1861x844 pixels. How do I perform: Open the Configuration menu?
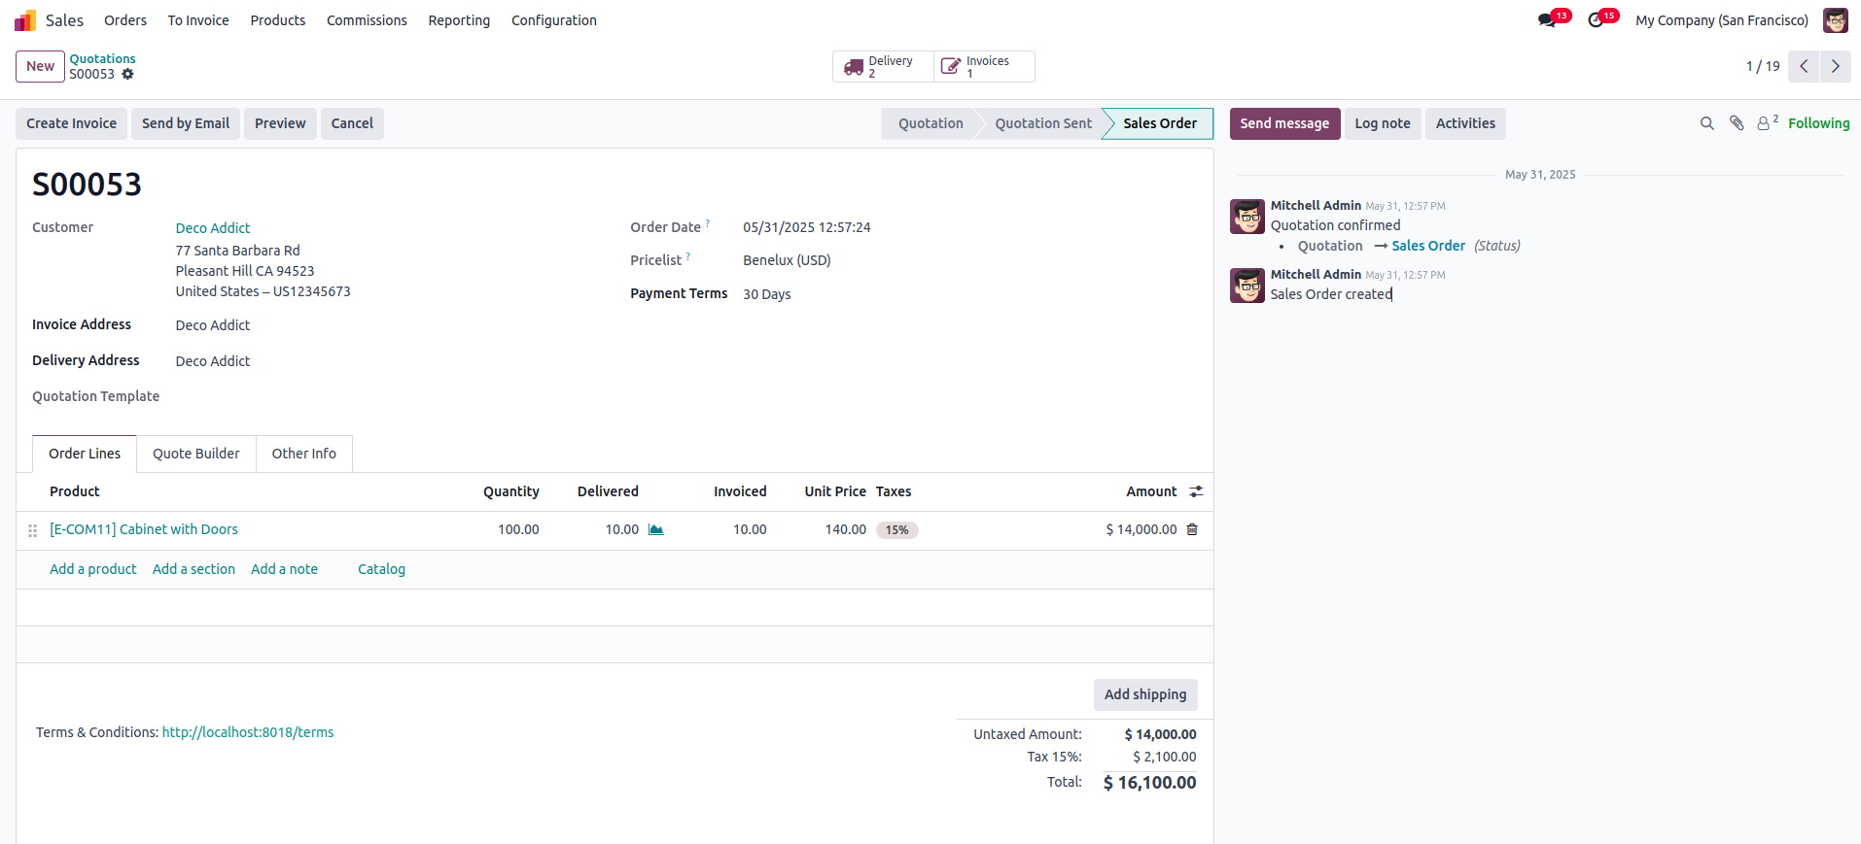click(x=554, y=20)
